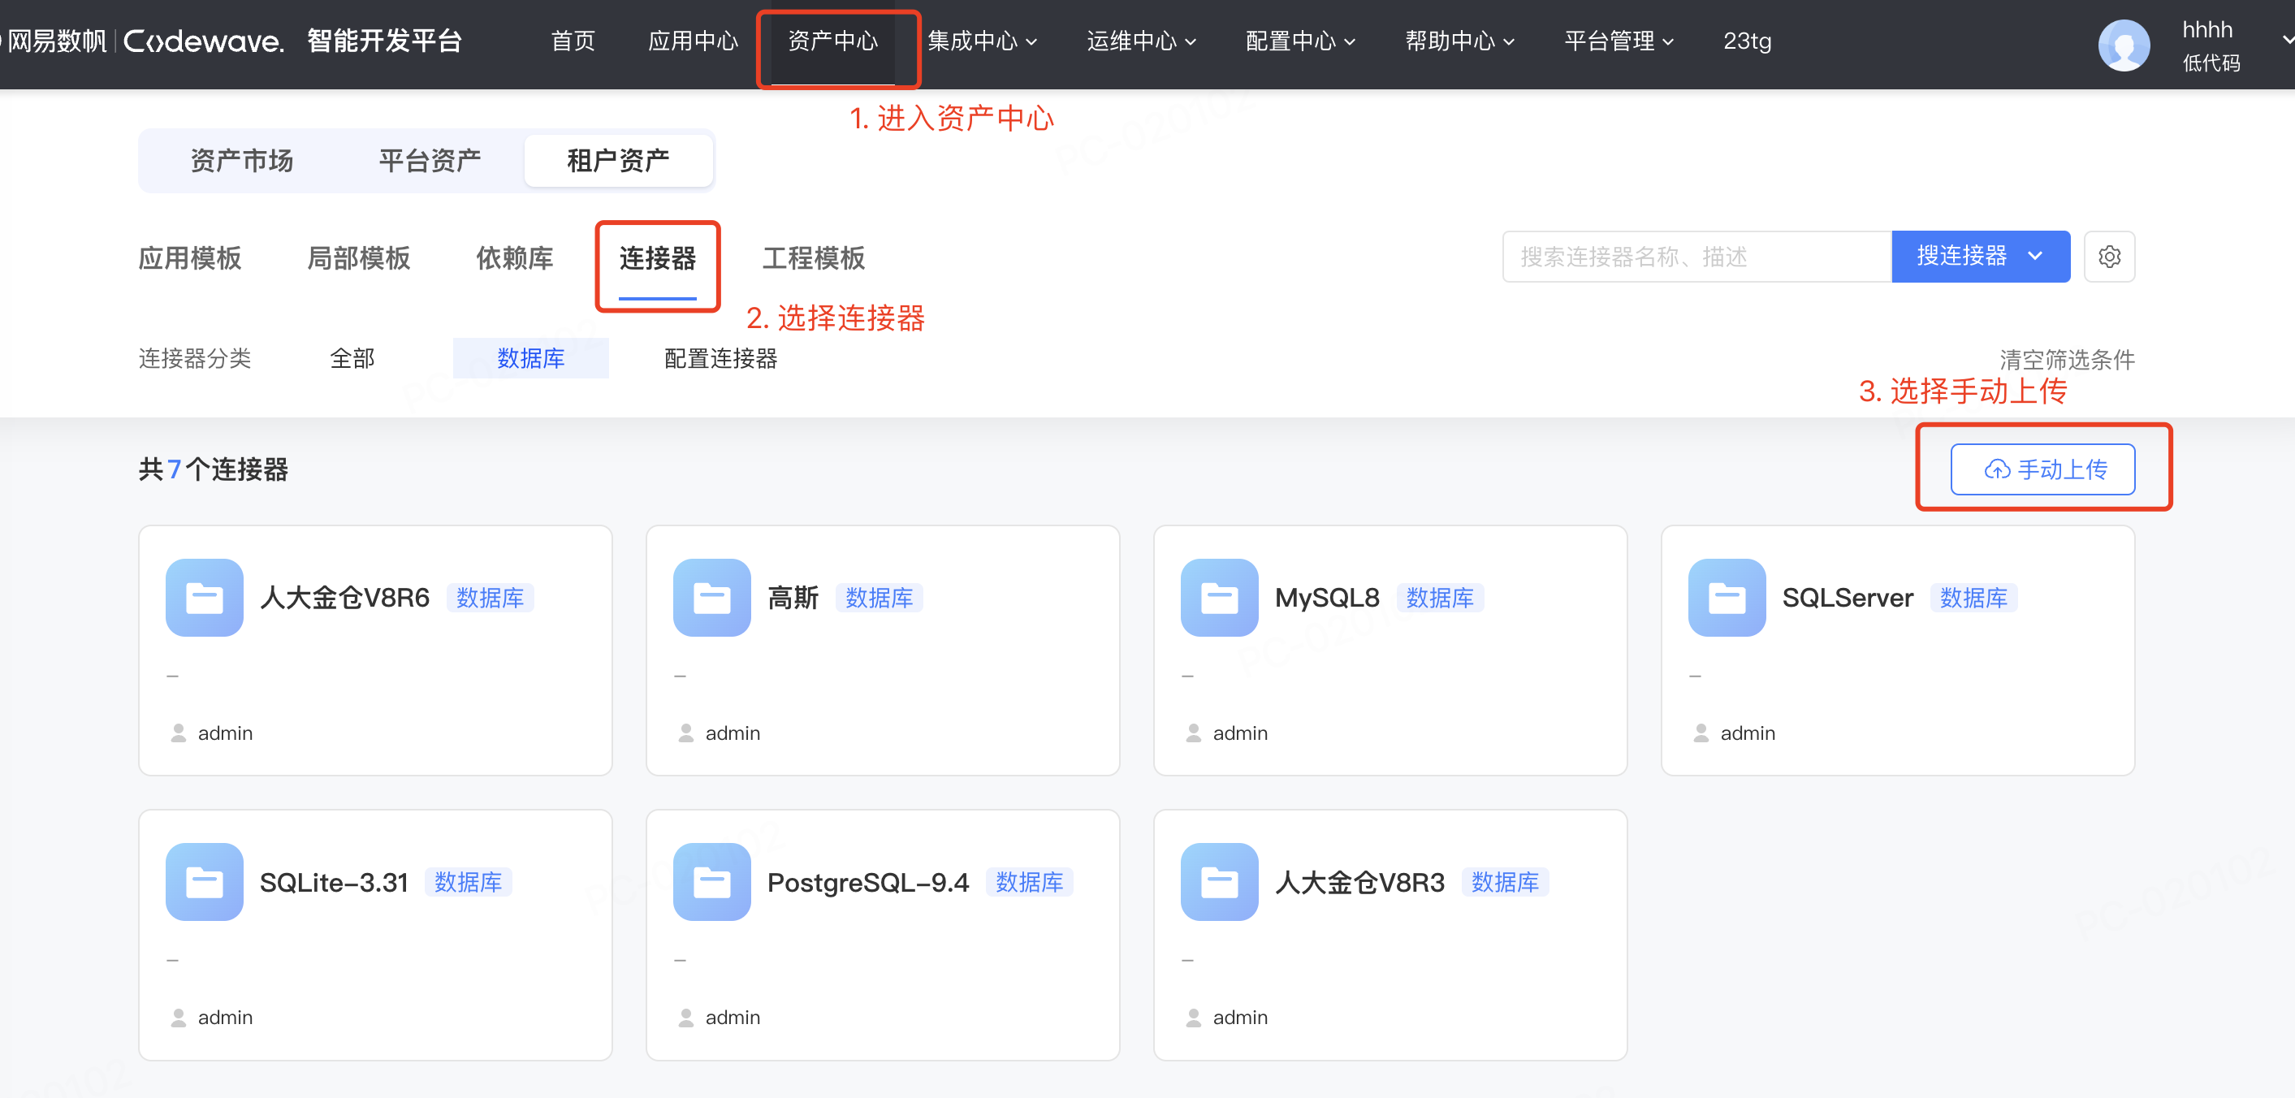Click the 共7个连接器 count text

click(213, 469)
